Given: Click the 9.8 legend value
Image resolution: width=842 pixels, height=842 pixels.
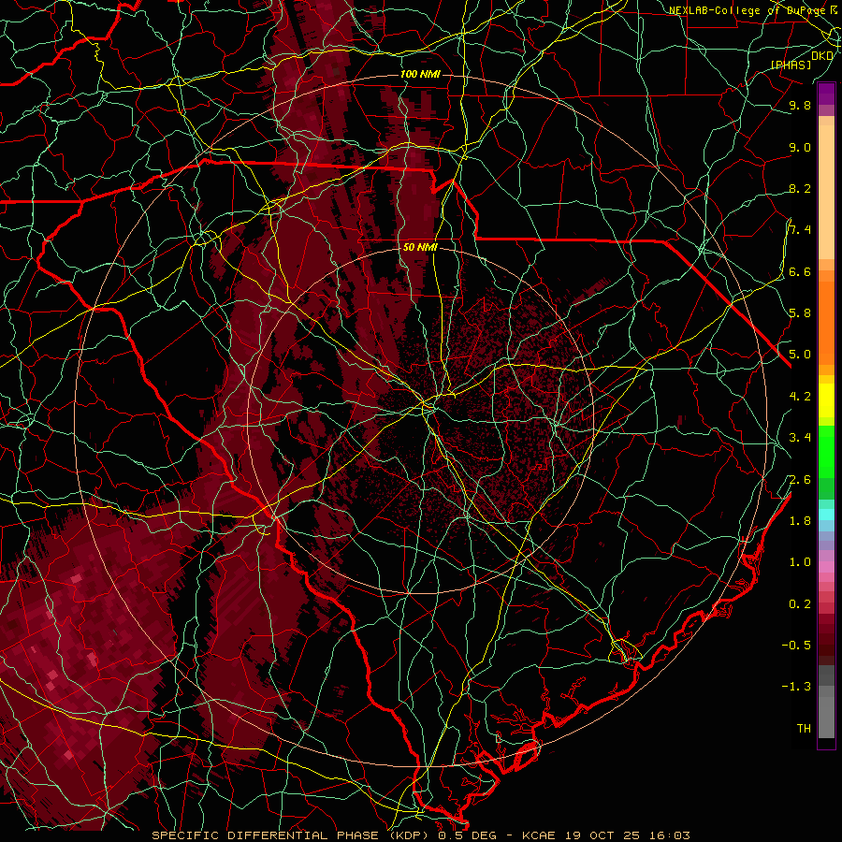Looking at the screenshot, I should [x=800, y=106].
